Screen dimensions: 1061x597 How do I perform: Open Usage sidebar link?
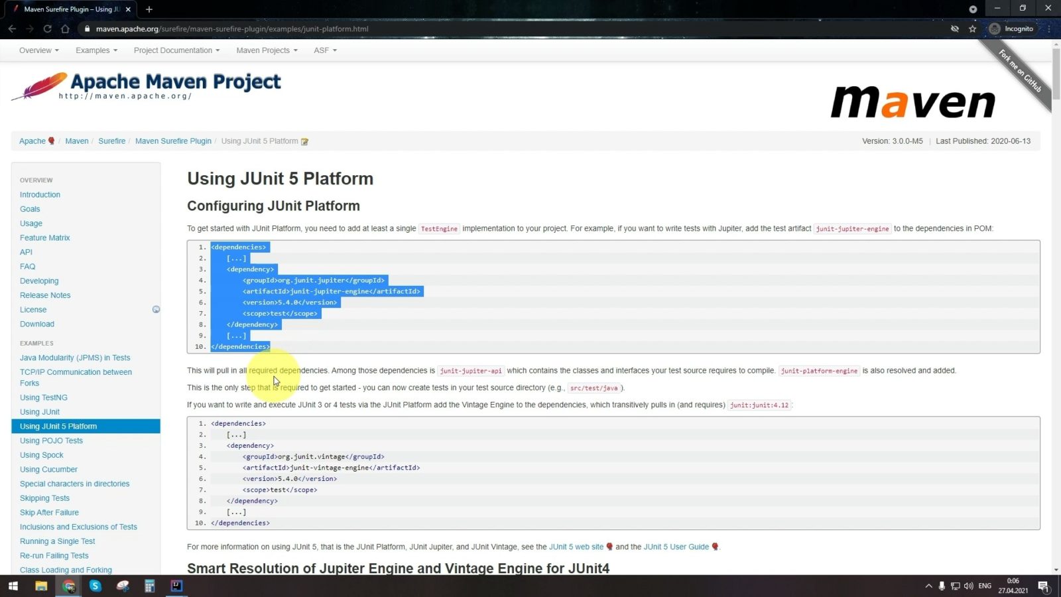[x=31, y=224]
